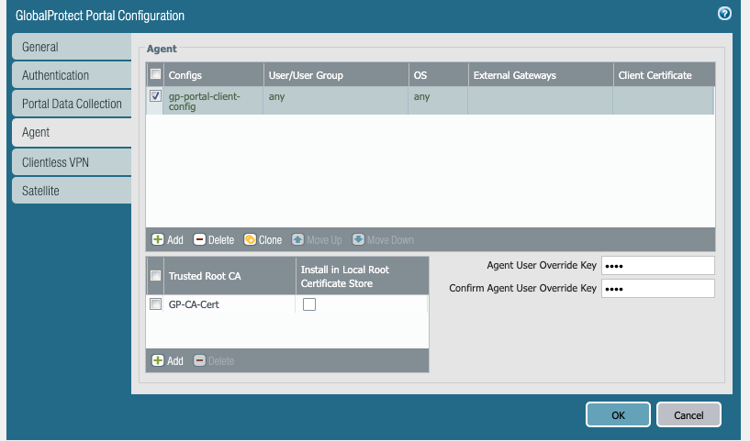Check the GP-CA-Cert row checkbox
750x441 pixels.
tap(155, 303)
